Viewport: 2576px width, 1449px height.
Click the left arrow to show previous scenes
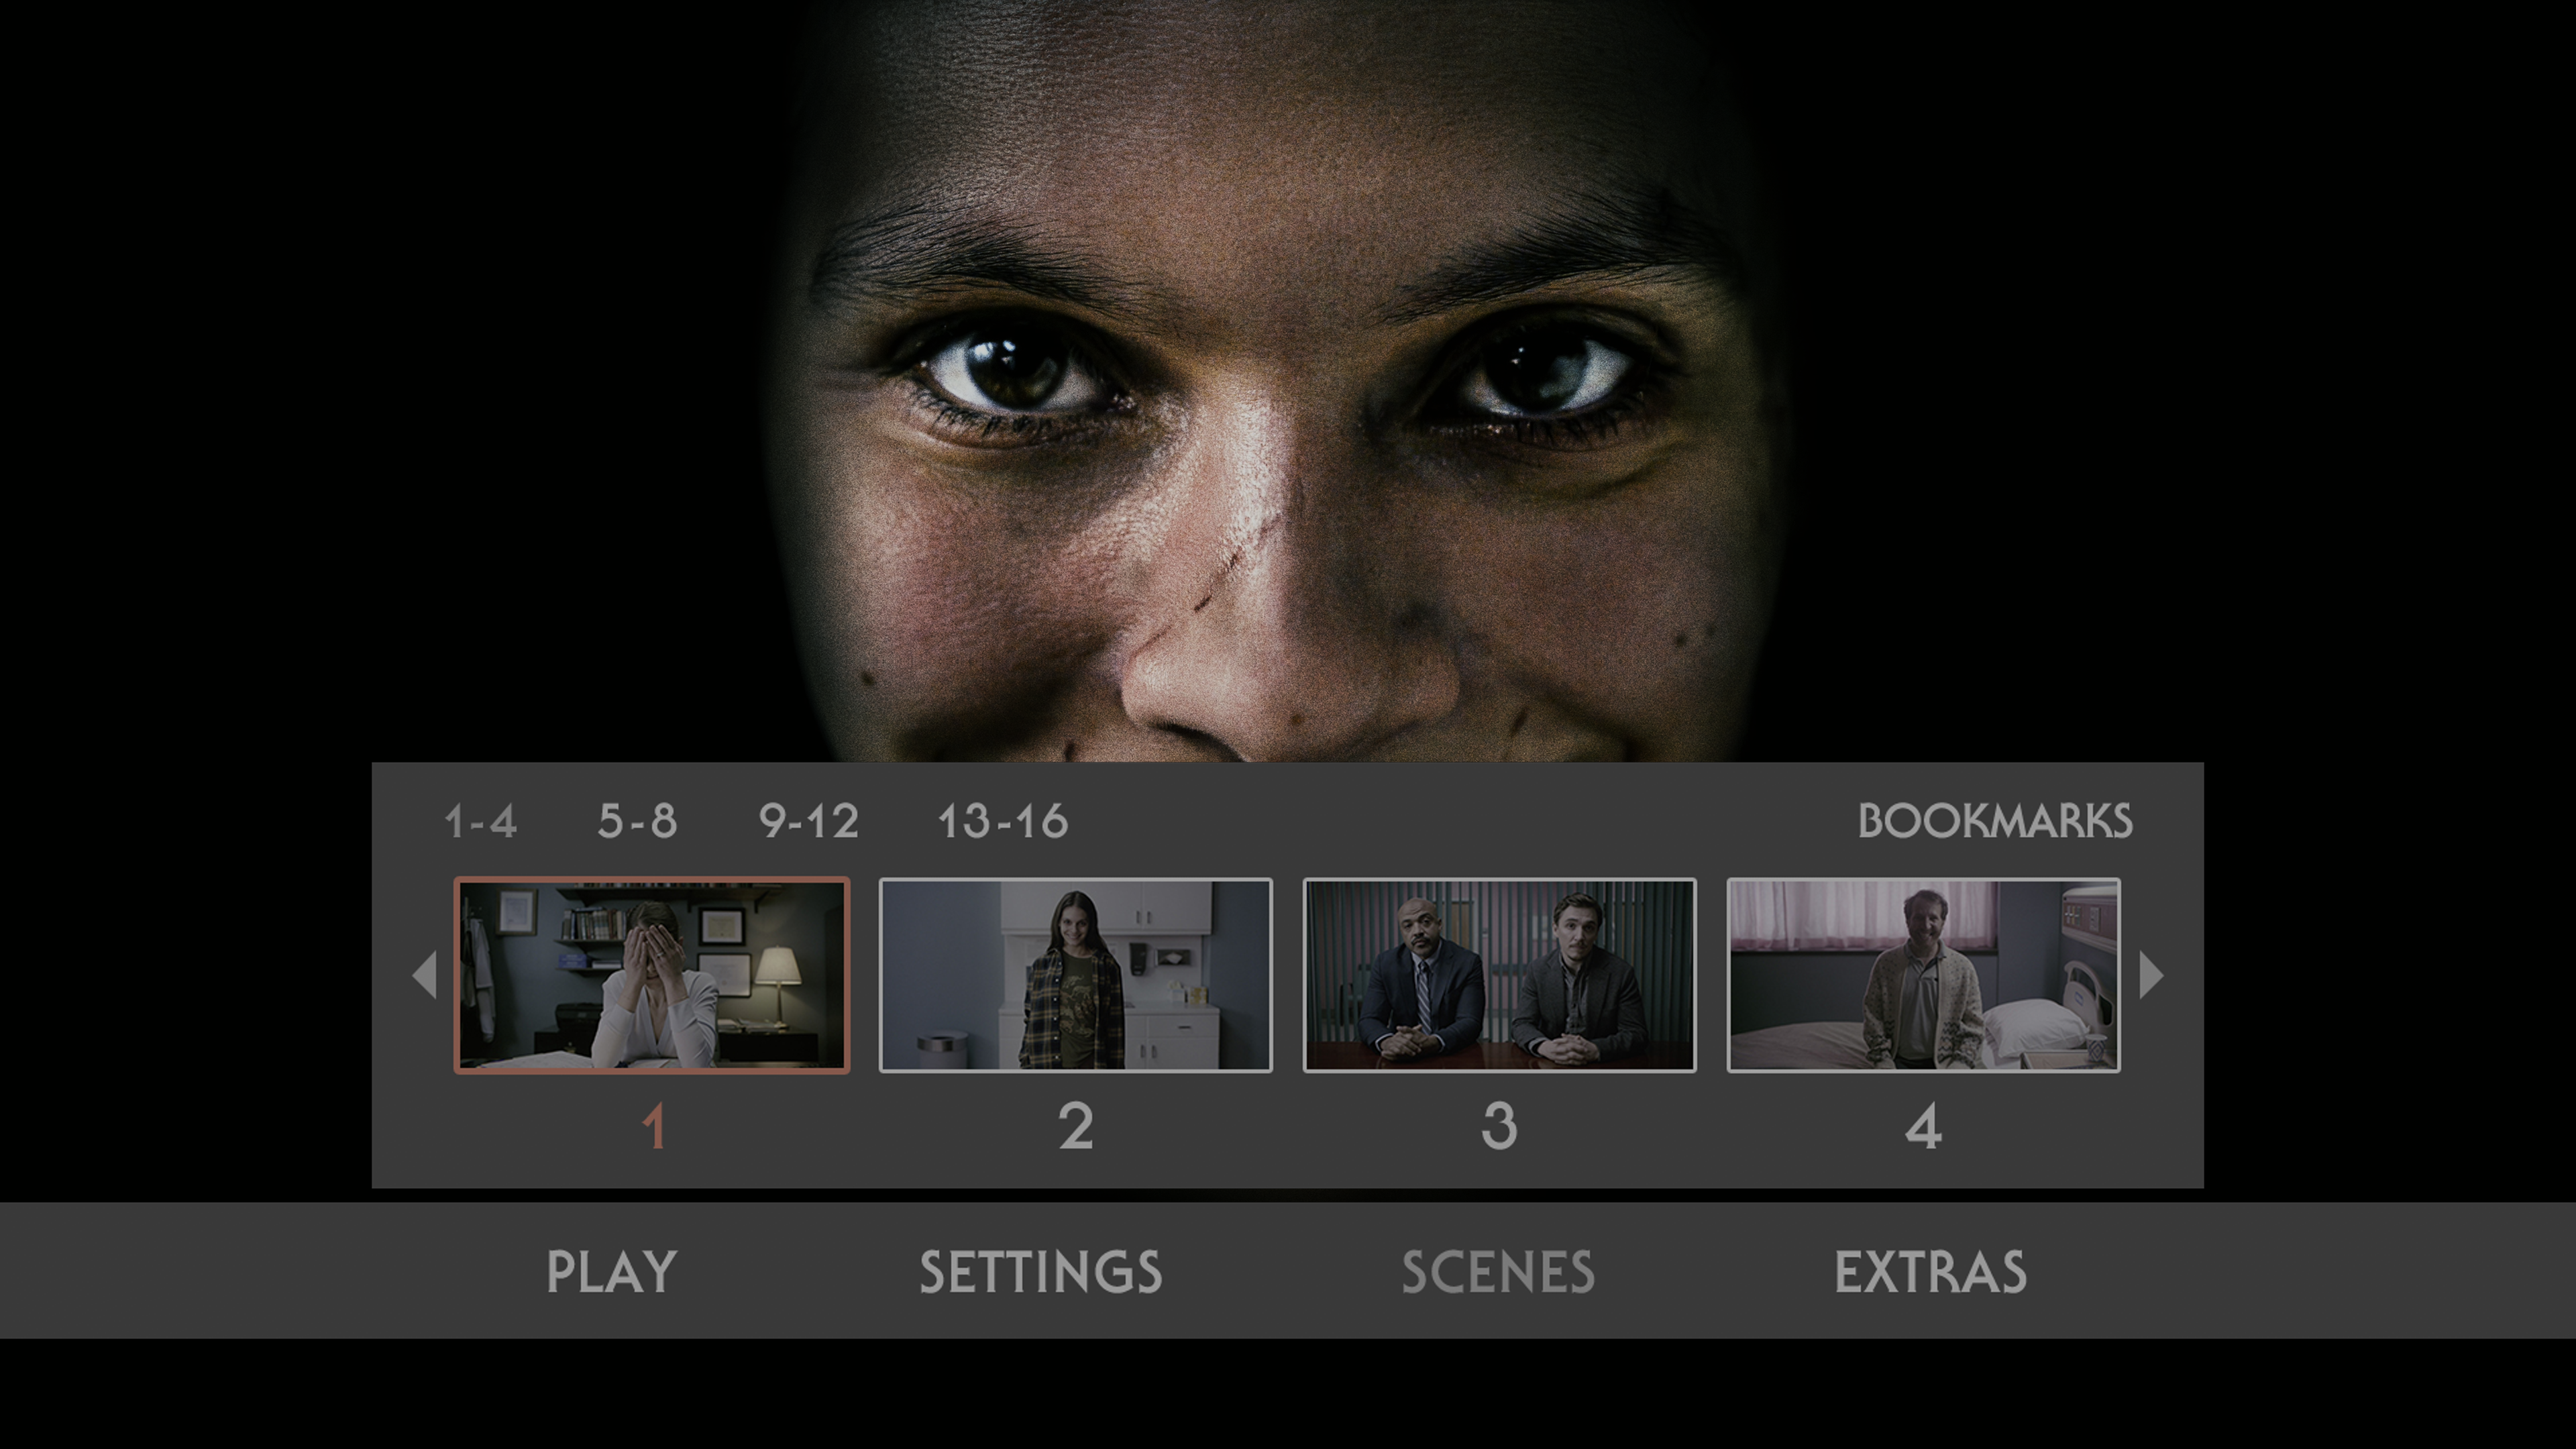425,975
